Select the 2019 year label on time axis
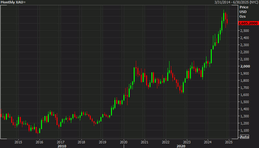This screenshot has width=259, height=148. coord(102,142)
